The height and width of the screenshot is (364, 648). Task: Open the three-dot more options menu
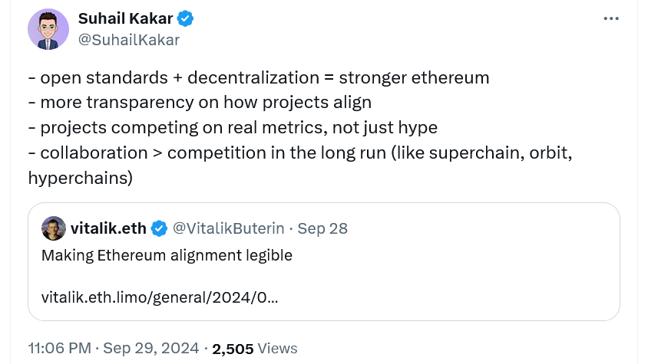[611, 19]
